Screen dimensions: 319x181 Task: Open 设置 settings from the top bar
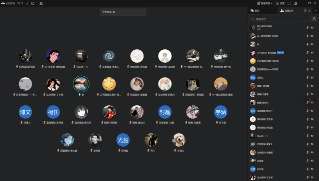(x=280, y=3)
